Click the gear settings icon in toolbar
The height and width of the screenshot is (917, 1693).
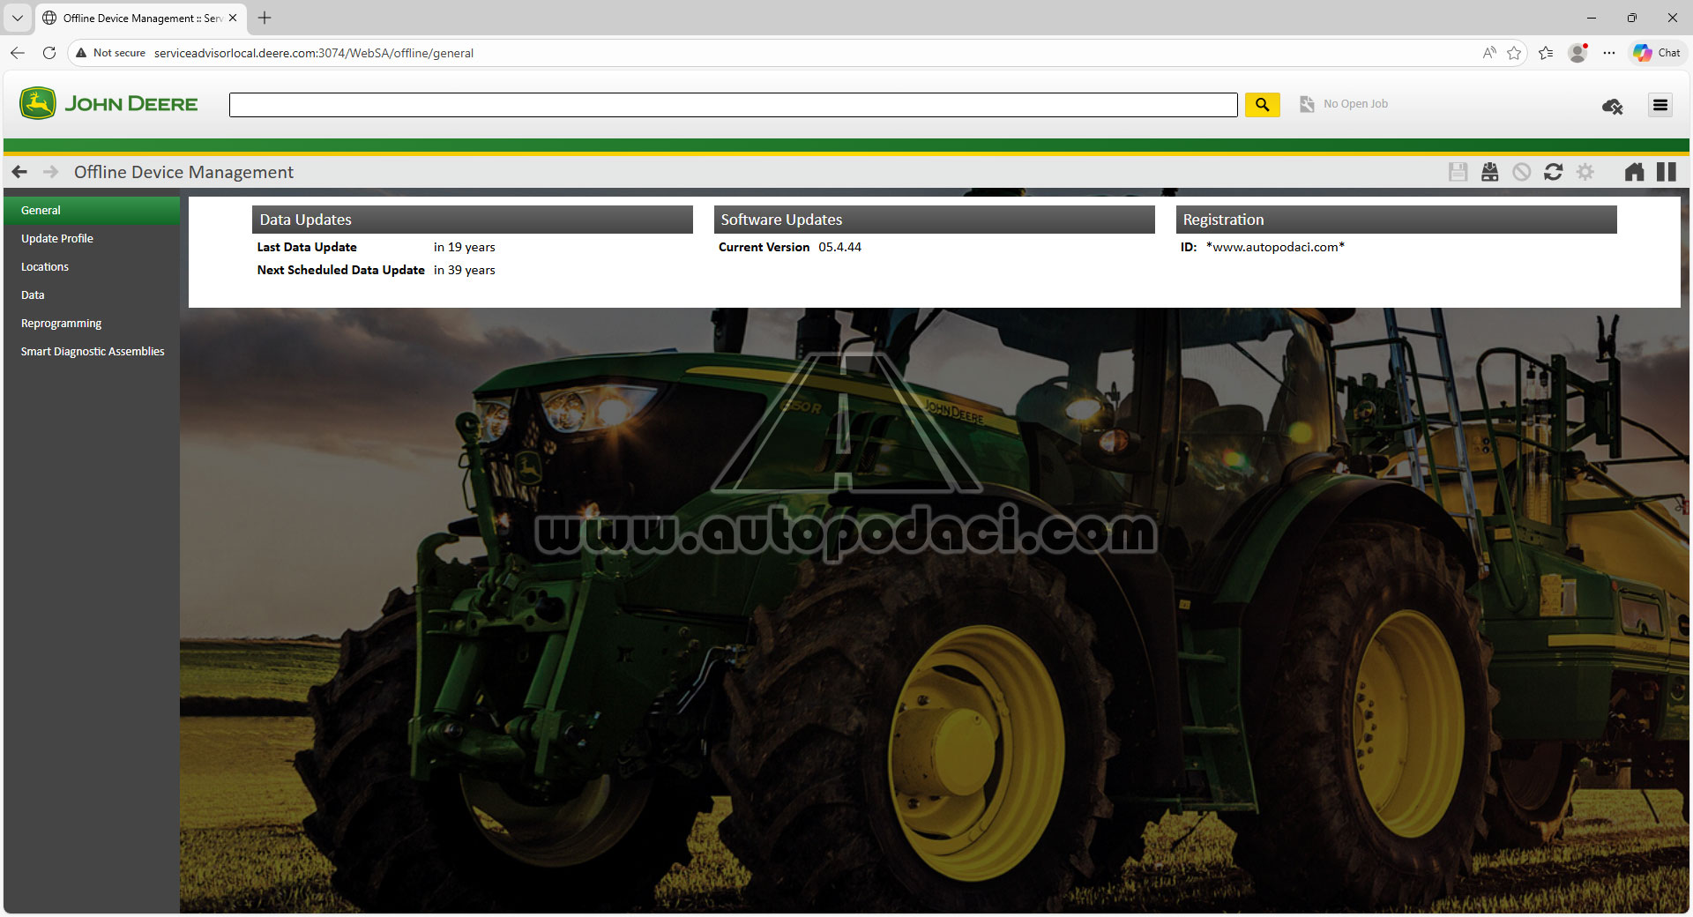point(1585,172)
